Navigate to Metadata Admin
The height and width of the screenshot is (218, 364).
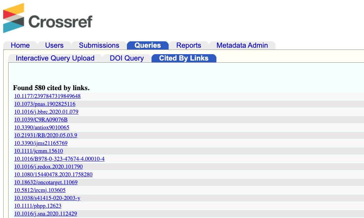(242, 45)
